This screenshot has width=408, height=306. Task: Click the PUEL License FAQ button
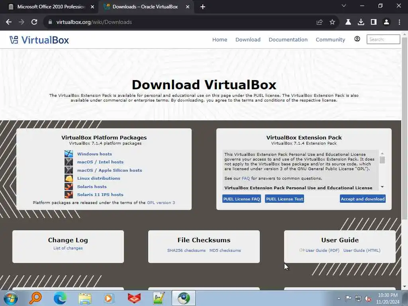coord(241,199)
